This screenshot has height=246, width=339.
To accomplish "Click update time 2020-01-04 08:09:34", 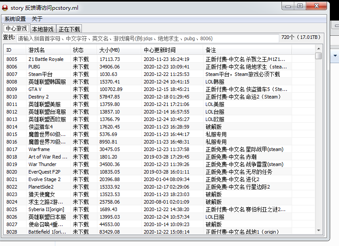I will pos(166,179).
